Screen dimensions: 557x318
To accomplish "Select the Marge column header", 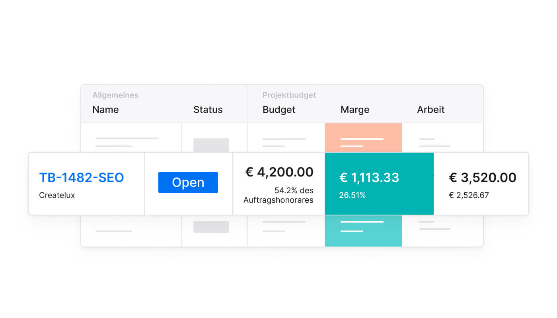I will coord(354,110).
